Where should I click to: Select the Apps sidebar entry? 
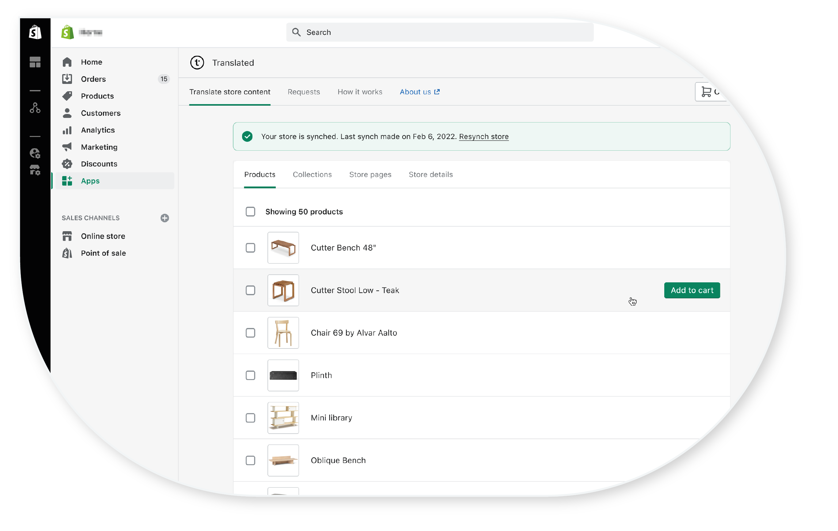pyautogui.click(x=90, y=180)
